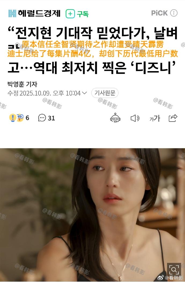Viewport: 185px width, 282px height.
Task: Open original article with 기사원문 button
Action: [105, 93]
